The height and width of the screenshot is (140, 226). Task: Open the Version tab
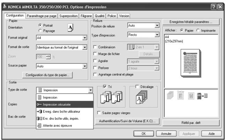click(x=124, y=16)
